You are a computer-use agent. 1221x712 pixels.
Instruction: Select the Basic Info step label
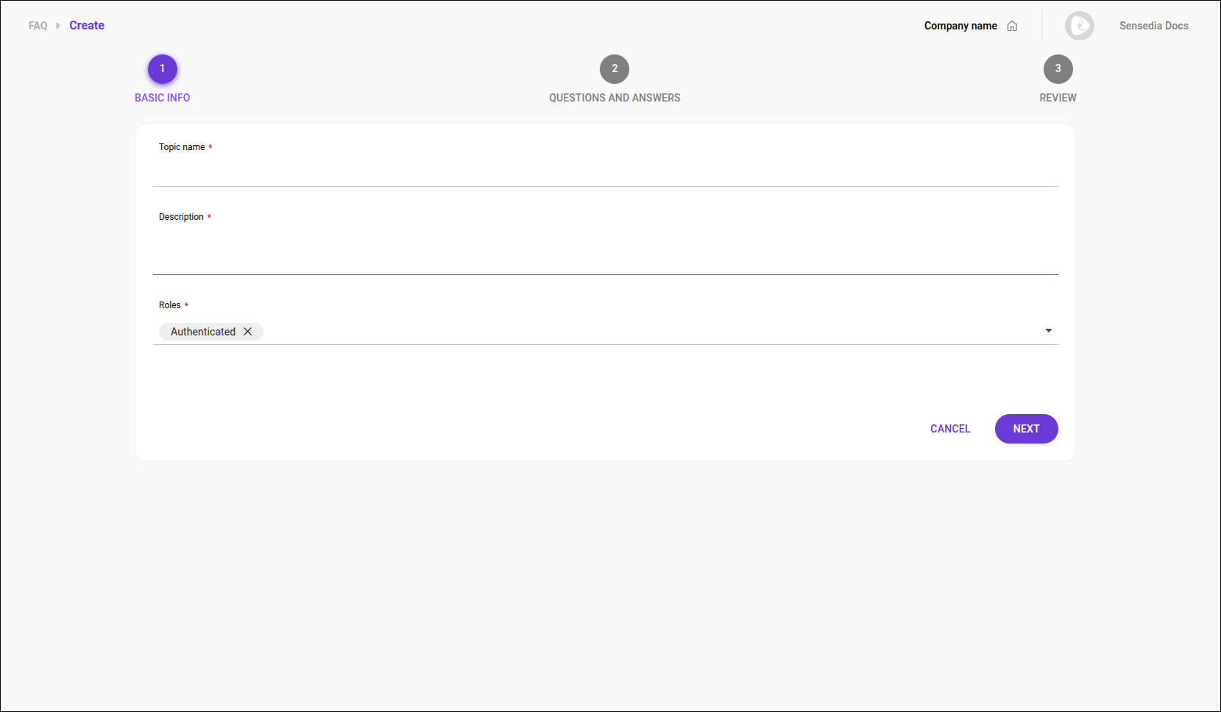click(x=162, y=97)
